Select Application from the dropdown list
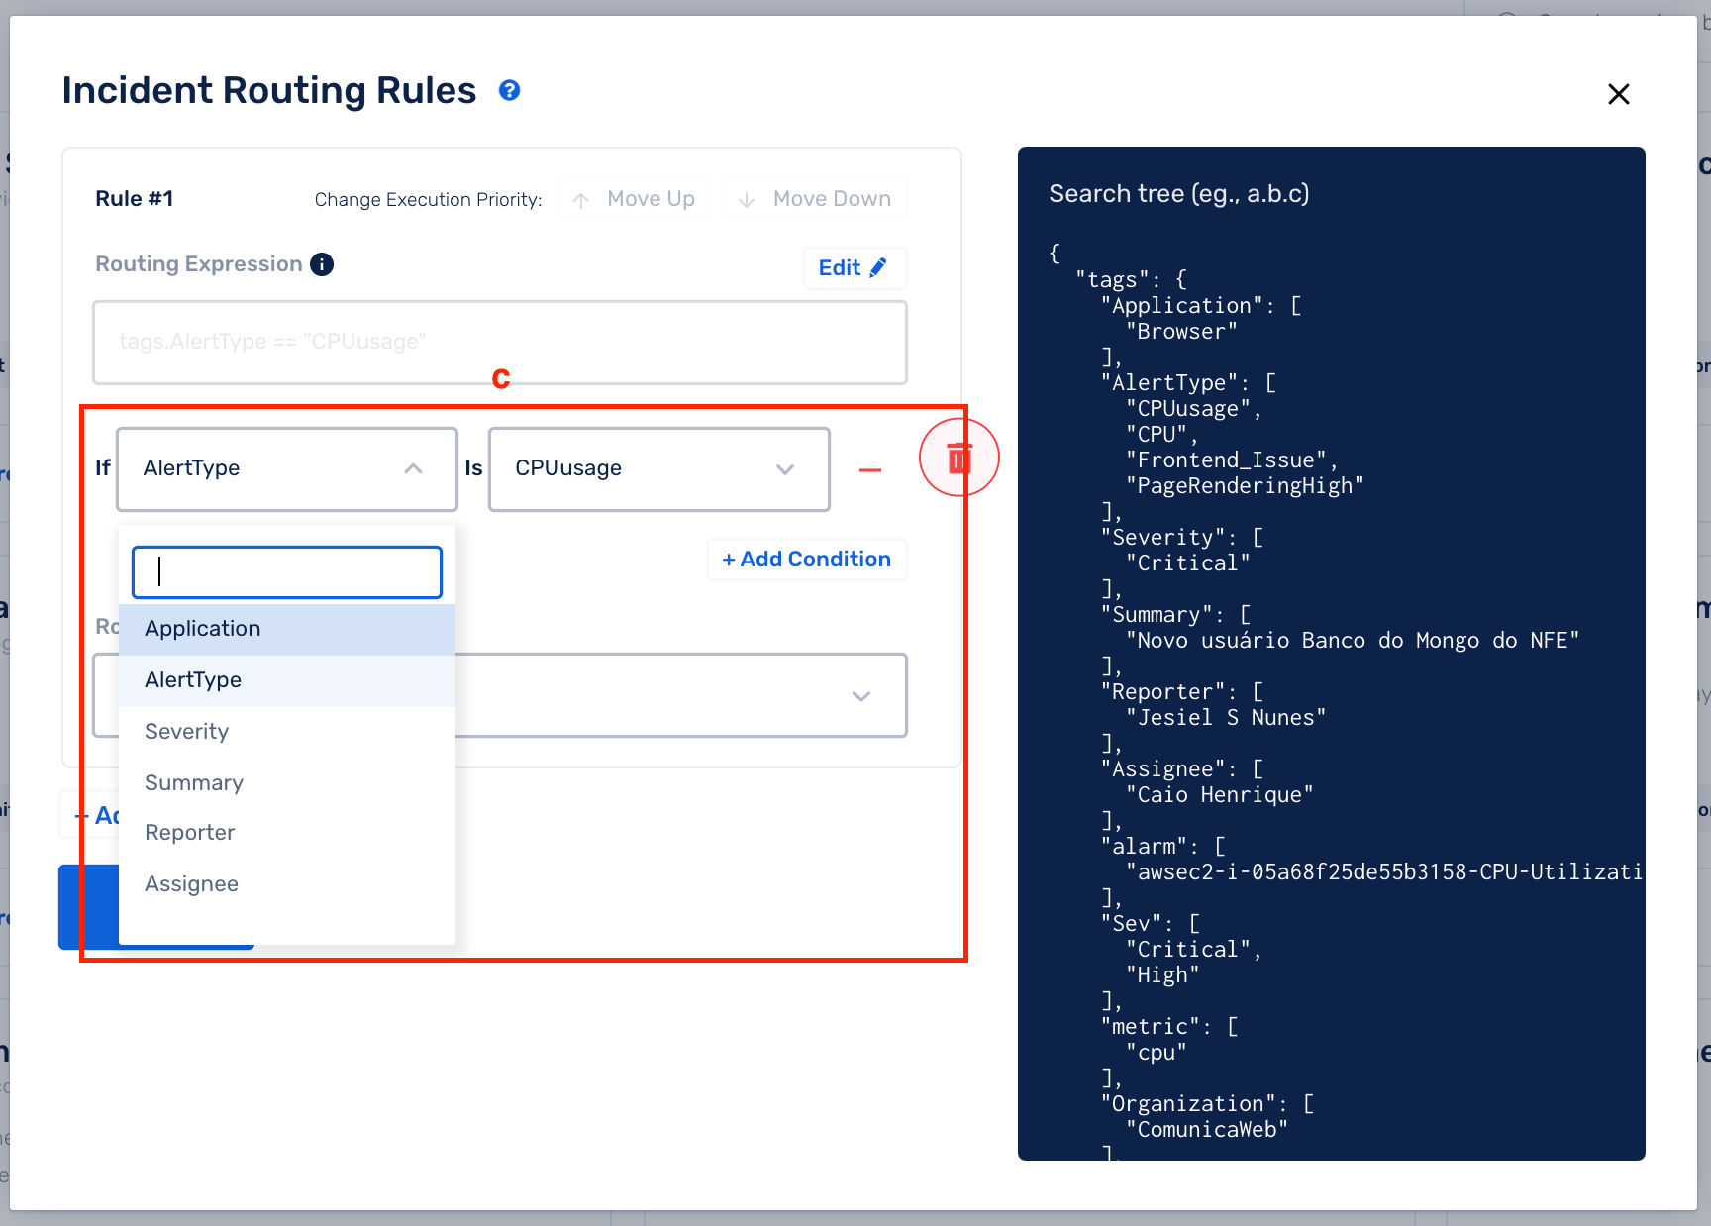The width and height of the screenshot is (1711, 1226). point(287,629)
